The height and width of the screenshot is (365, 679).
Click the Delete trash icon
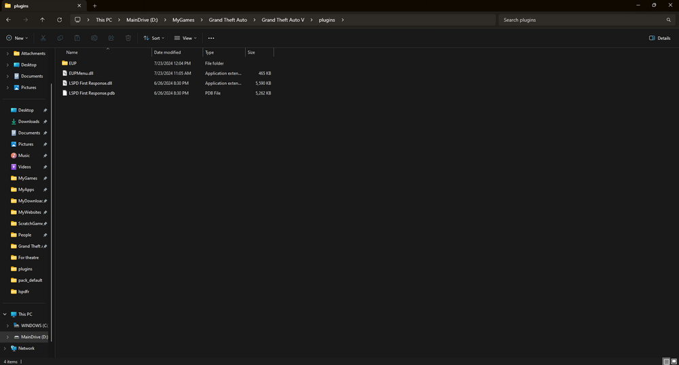128,38
